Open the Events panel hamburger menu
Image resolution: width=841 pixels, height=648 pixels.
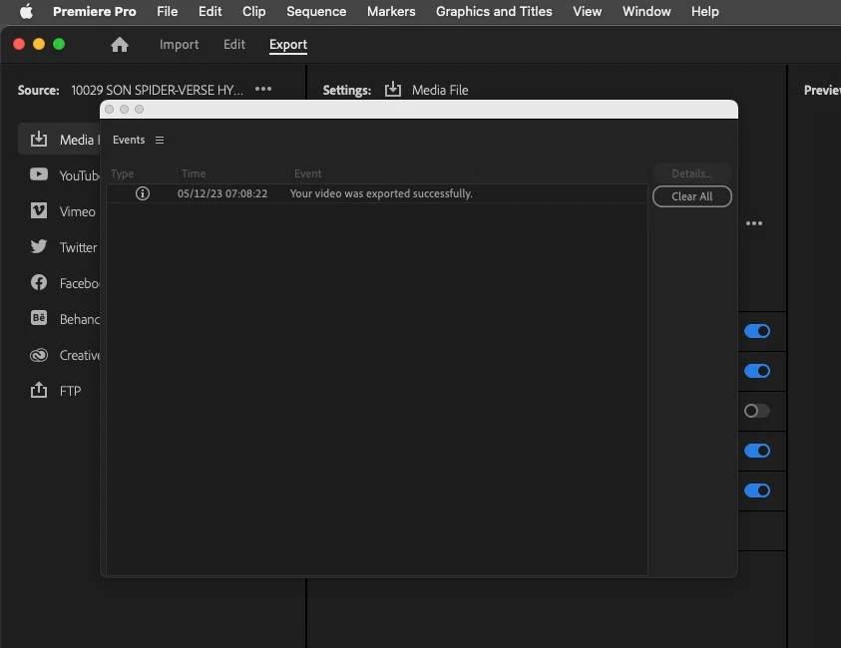(160, 140)
